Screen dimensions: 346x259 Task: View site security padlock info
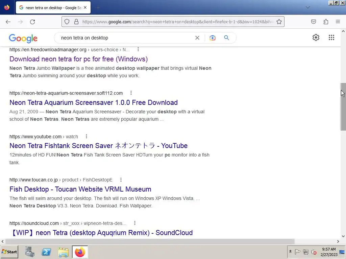point(76,22)
